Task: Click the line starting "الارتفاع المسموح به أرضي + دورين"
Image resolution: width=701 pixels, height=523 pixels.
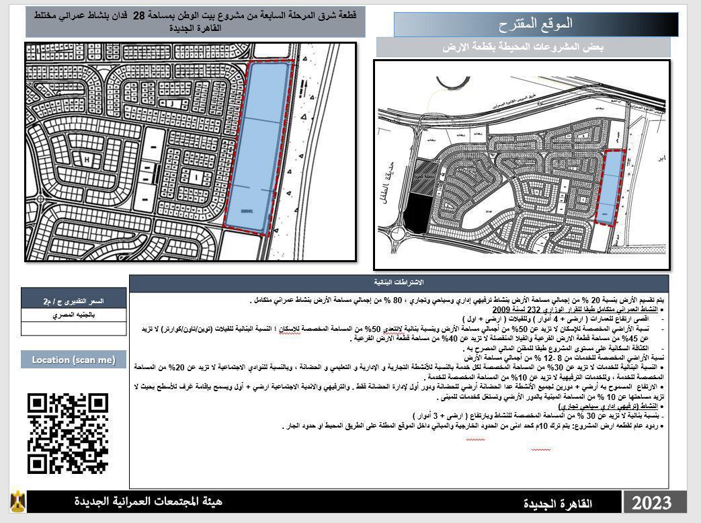Action: 399,392
